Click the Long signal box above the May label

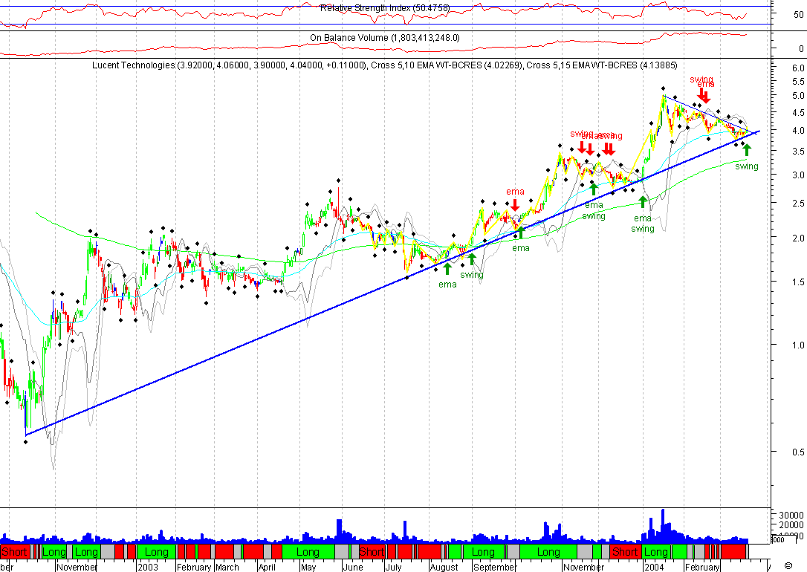(x=308, y=552)
